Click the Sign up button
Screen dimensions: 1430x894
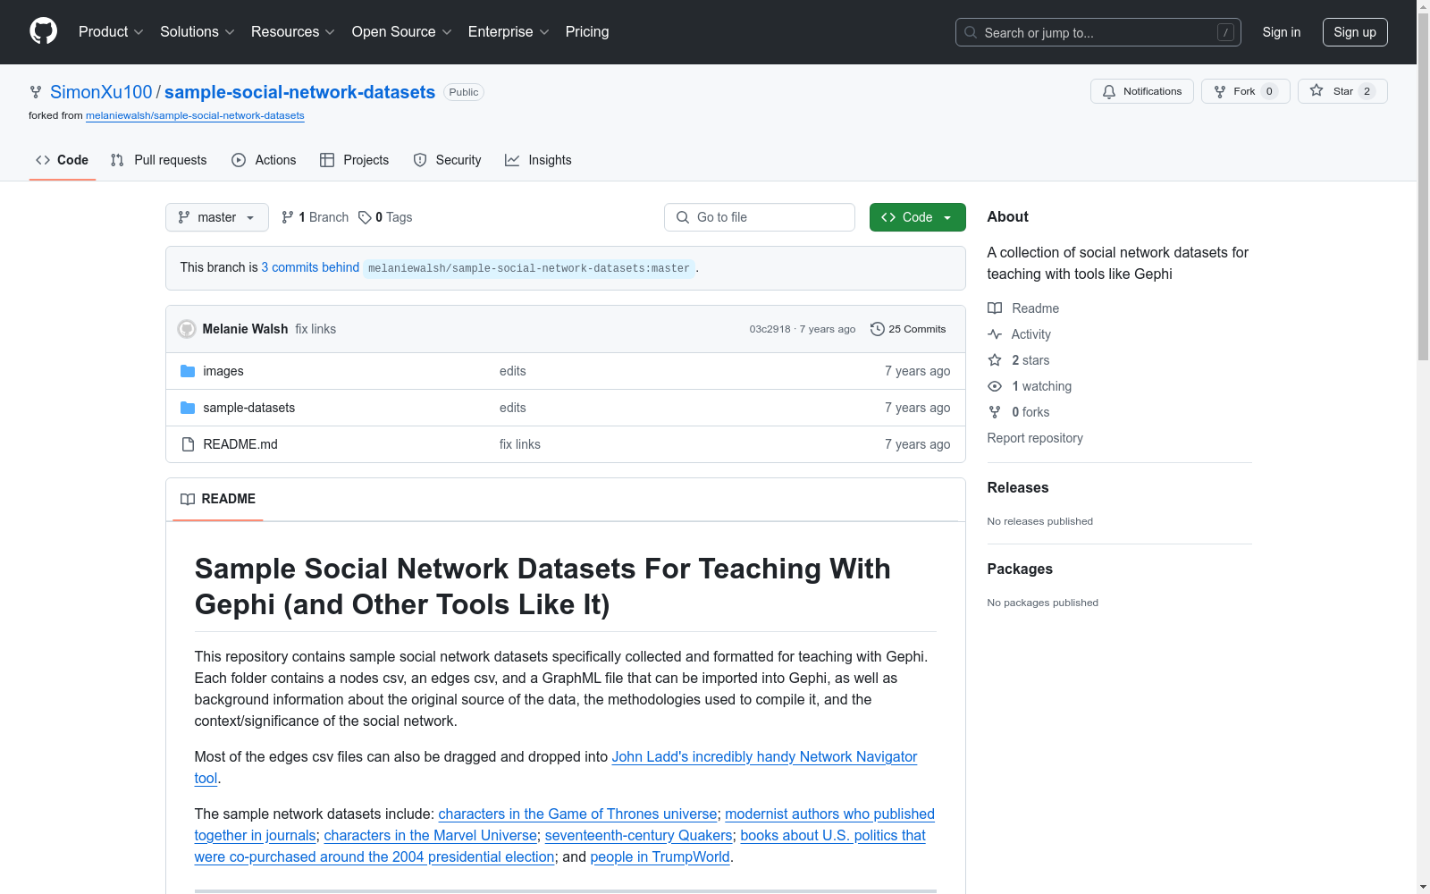1355,32
